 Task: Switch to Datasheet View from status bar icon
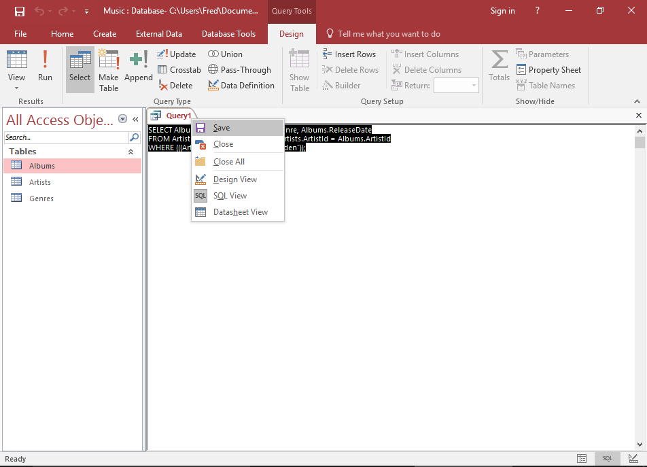coord(582,458)
